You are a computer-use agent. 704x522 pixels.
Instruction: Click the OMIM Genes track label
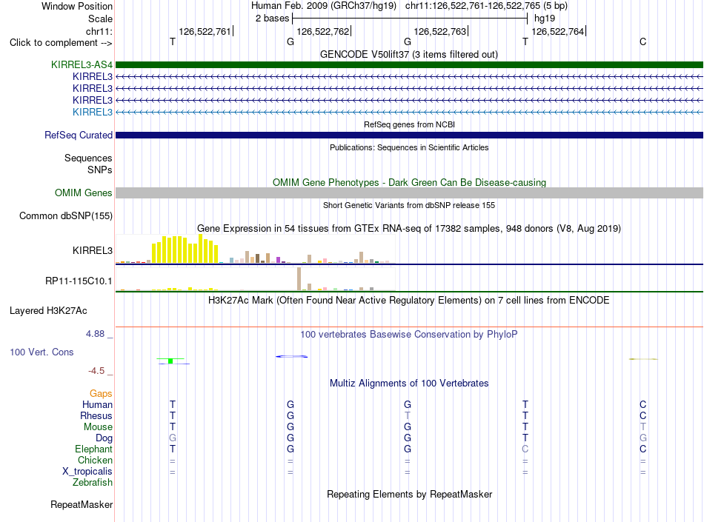point(84,193)
